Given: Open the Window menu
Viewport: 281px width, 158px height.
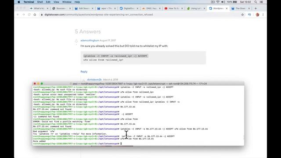Looking at the screenshot, I should (x=67, y=2).
